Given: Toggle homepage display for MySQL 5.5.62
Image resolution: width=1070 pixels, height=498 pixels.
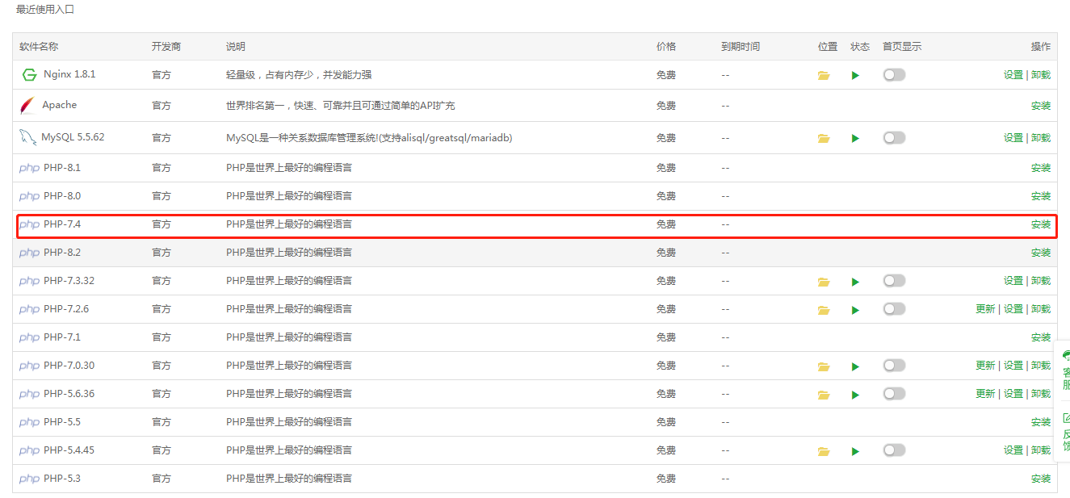Looking at the screenshot, I should [x=894, y=137].
